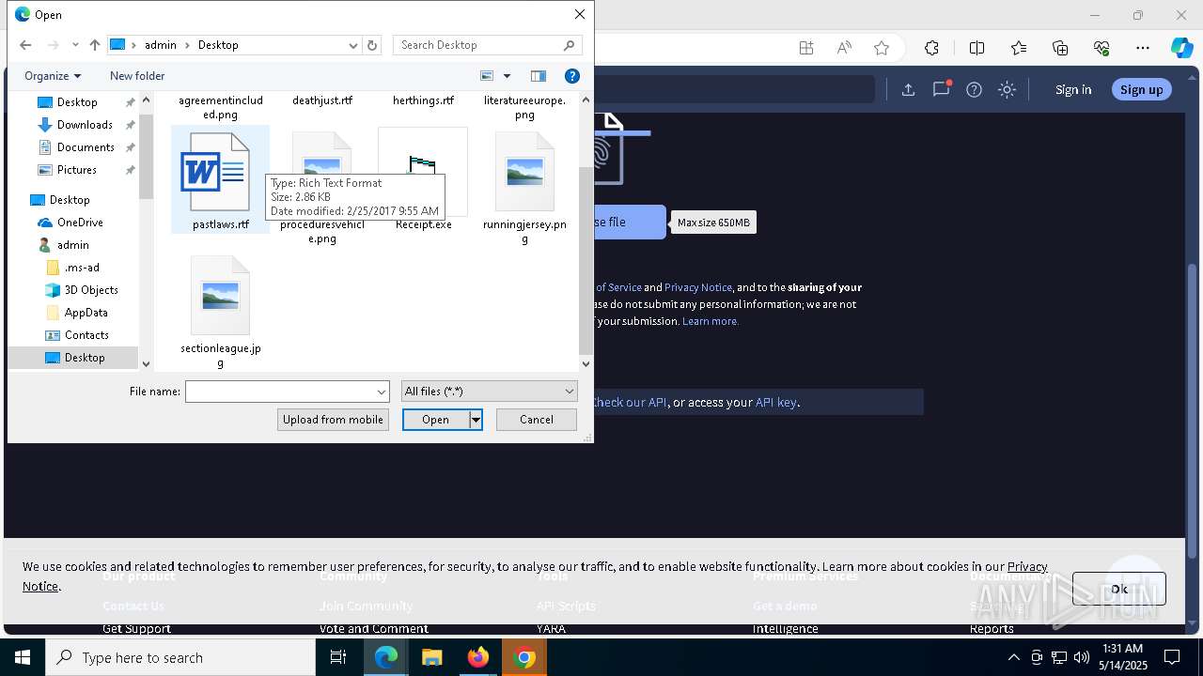This screenshot has width=1203, height=676.
Task: Favorite this page star icon in Edge
Action: pos(881,48)
